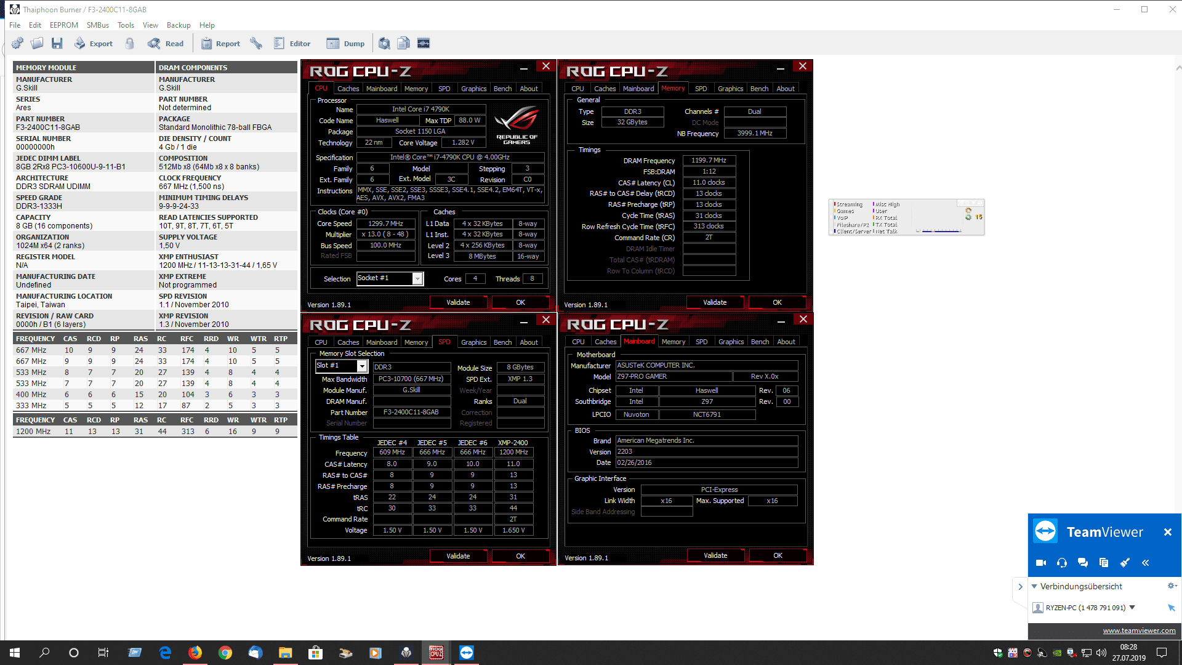Click the side arrow expander beside TeamViewer panel
The width and height of the screenshot is (1182, 665).
pyautogui.click(x=1020, y=587)
